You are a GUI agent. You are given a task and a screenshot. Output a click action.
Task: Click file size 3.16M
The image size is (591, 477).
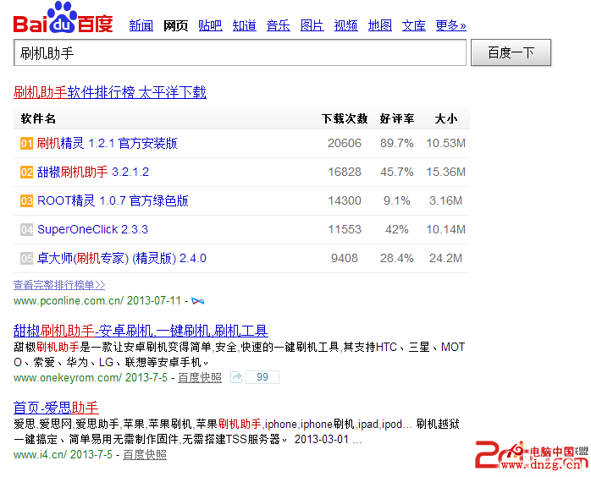click(446, 200)
